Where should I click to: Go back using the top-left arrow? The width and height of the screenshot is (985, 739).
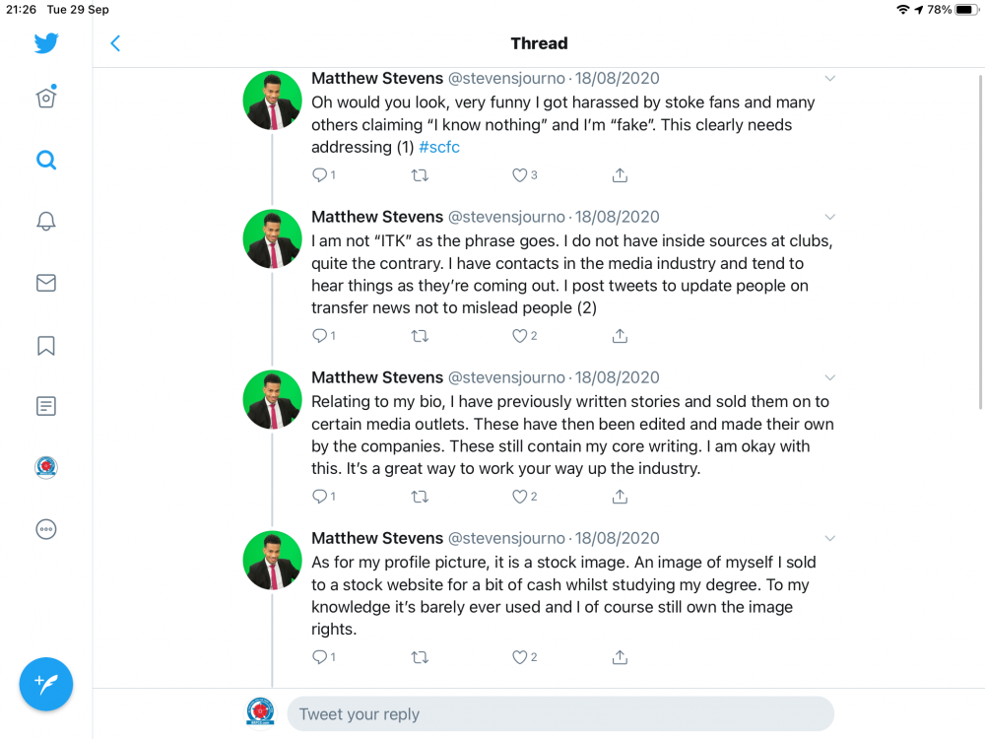[115, 43]
